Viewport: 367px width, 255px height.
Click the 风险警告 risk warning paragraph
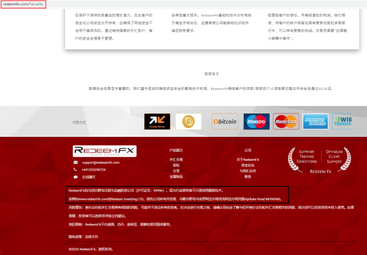(211, 212)
